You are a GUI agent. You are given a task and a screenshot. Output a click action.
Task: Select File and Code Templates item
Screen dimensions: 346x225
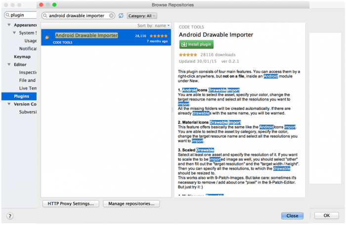tap(27, 80)
